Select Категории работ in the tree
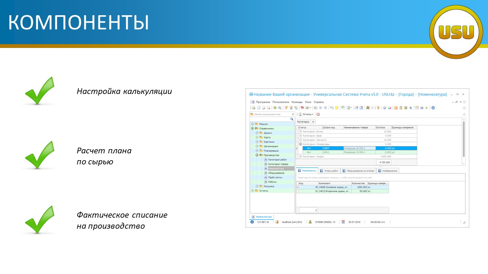The height and width of the screenshot is (274, 488). [278, 159]
